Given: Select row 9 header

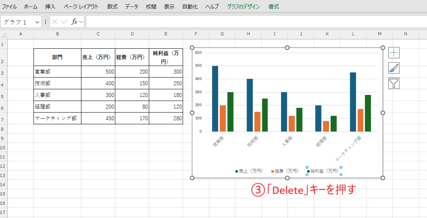Looking at the screenshot, I should click(3, 138).
